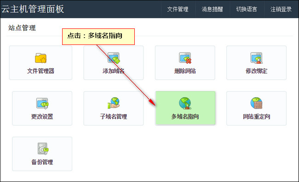Open the 文件管理器 label link
Viewport: 299px width, 182px height.
pyautogui.click(x=40, y=71)
